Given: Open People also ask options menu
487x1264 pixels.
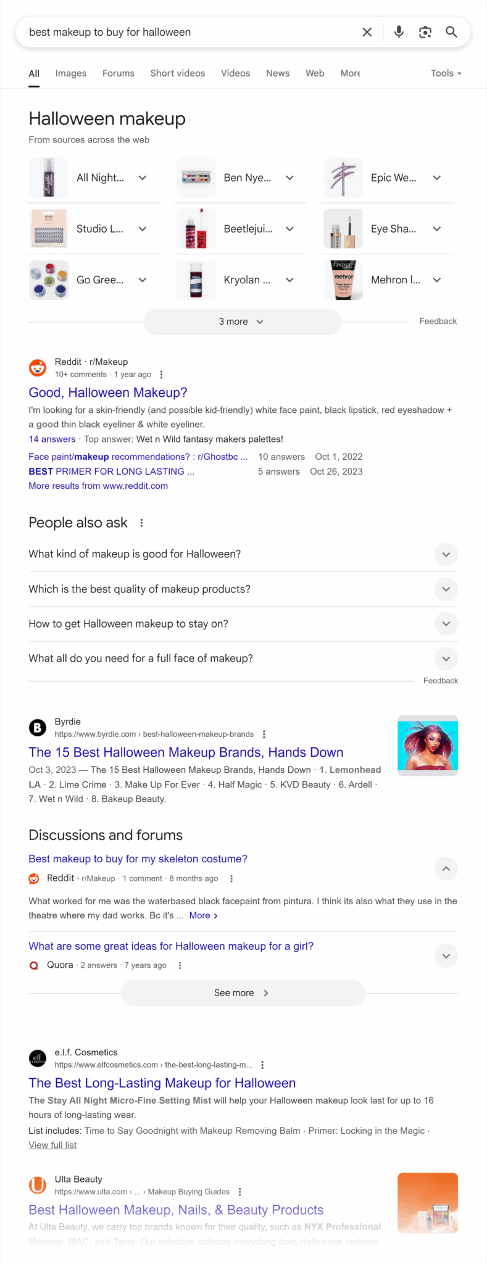Looking at the screenshot, I should (141, 523).
